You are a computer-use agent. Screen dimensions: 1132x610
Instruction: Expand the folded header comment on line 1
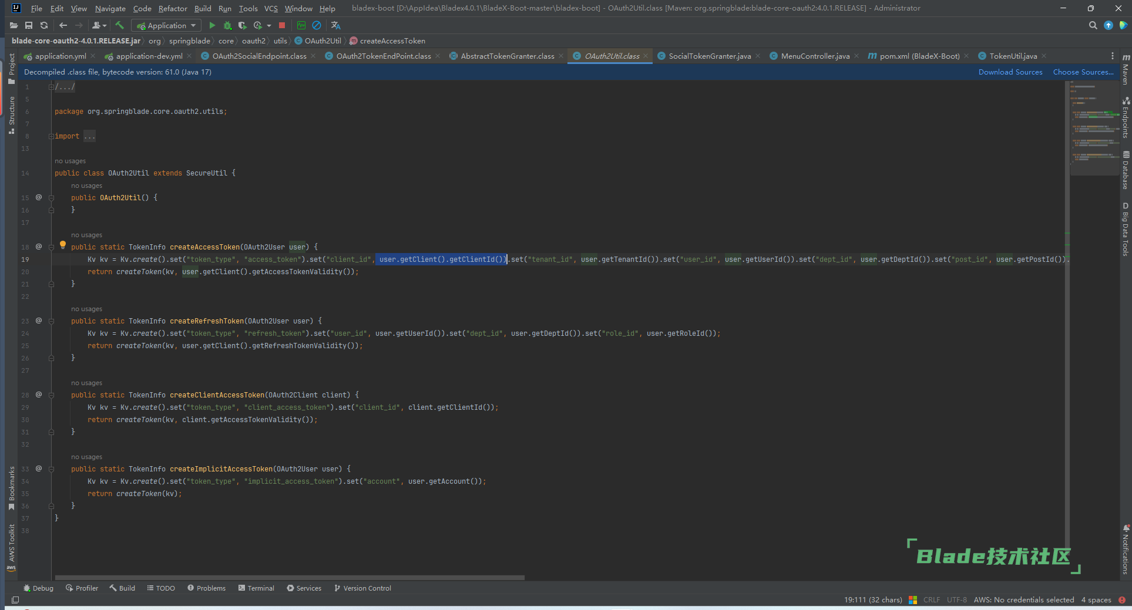coord(51,87)
